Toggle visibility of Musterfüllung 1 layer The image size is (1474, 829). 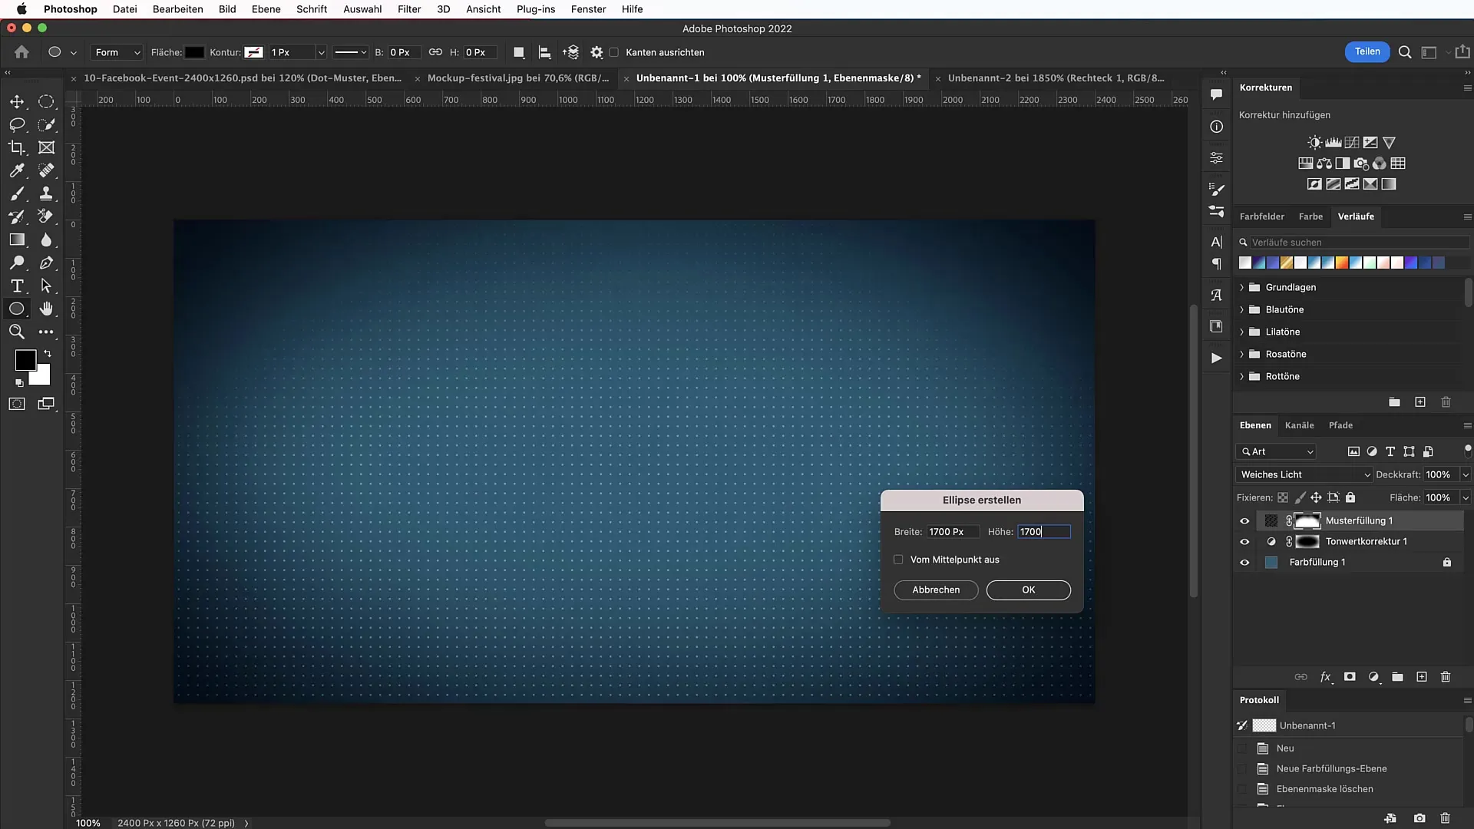(1244, 519)
